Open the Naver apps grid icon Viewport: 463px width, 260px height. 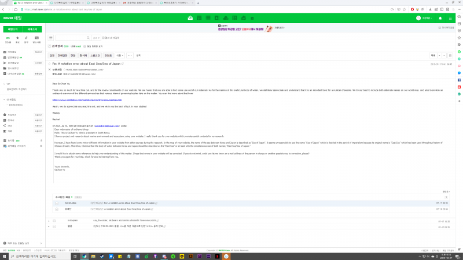450,18
